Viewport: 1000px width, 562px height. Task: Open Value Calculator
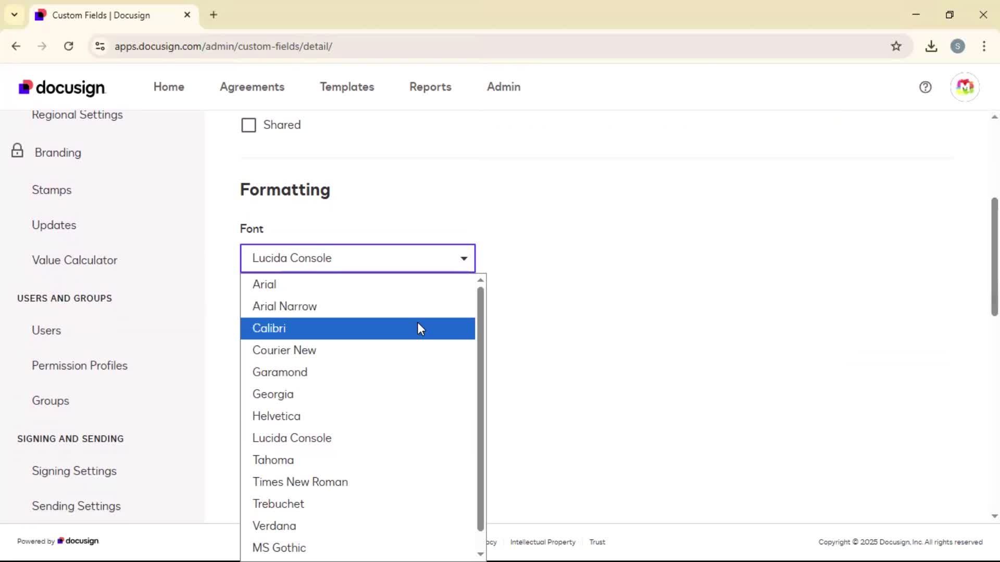74,260
